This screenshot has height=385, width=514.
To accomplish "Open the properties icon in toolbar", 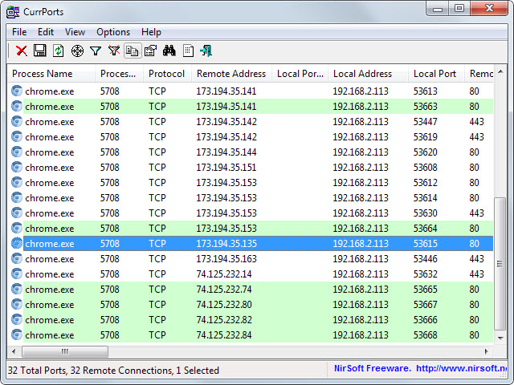I will tap(150, 51).
